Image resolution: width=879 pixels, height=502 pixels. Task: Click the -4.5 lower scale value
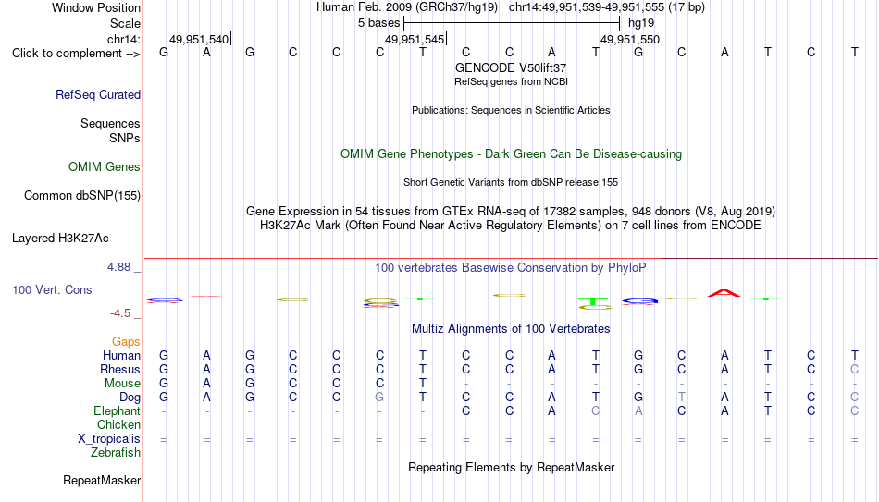[x=120, y=313]
